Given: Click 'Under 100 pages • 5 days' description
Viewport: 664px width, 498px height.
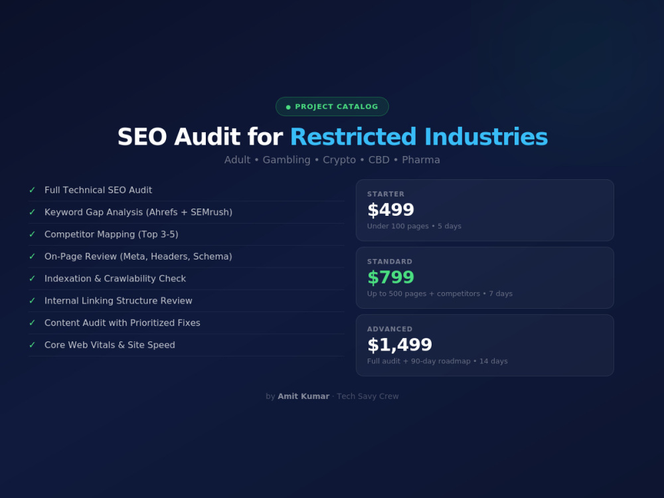Looking at the screenshot, I should coord(414,226).
